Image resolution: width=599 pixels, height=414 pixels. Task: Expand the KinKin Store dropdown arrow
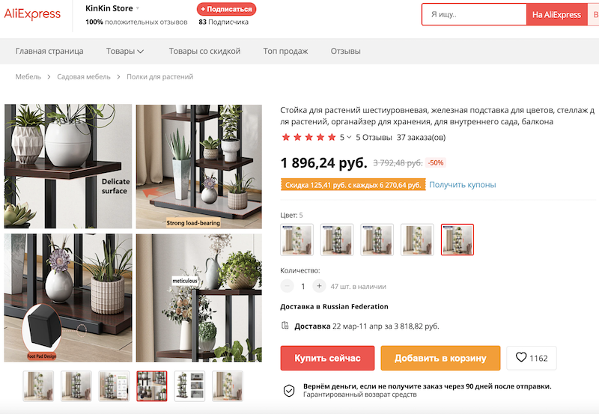138,8
